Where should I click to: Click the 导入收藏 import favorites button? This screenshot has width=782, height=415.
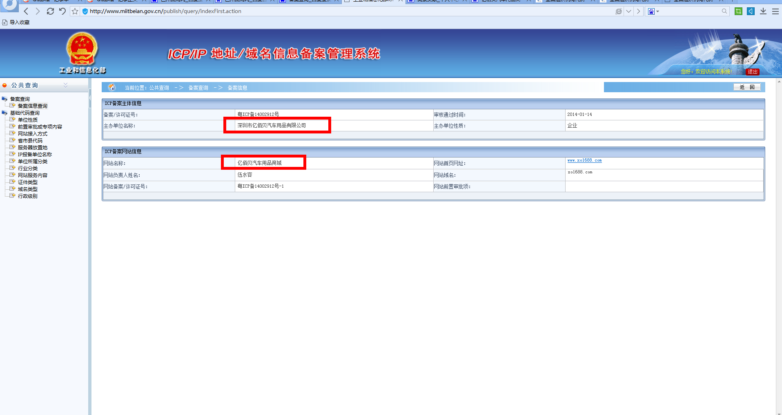pos(16,22)
